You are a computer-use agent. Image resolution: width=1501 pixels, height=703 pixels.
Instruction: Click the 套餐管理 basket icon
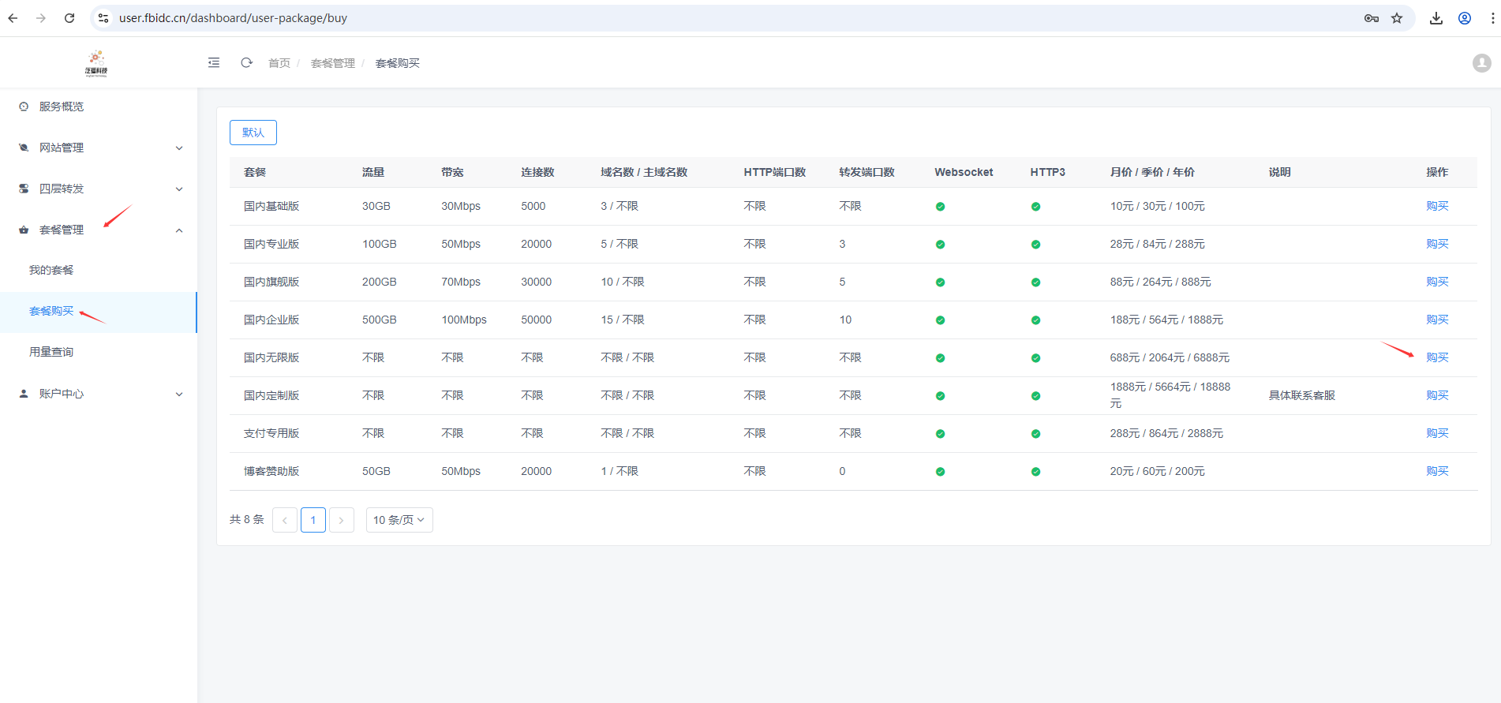(24, 230)
